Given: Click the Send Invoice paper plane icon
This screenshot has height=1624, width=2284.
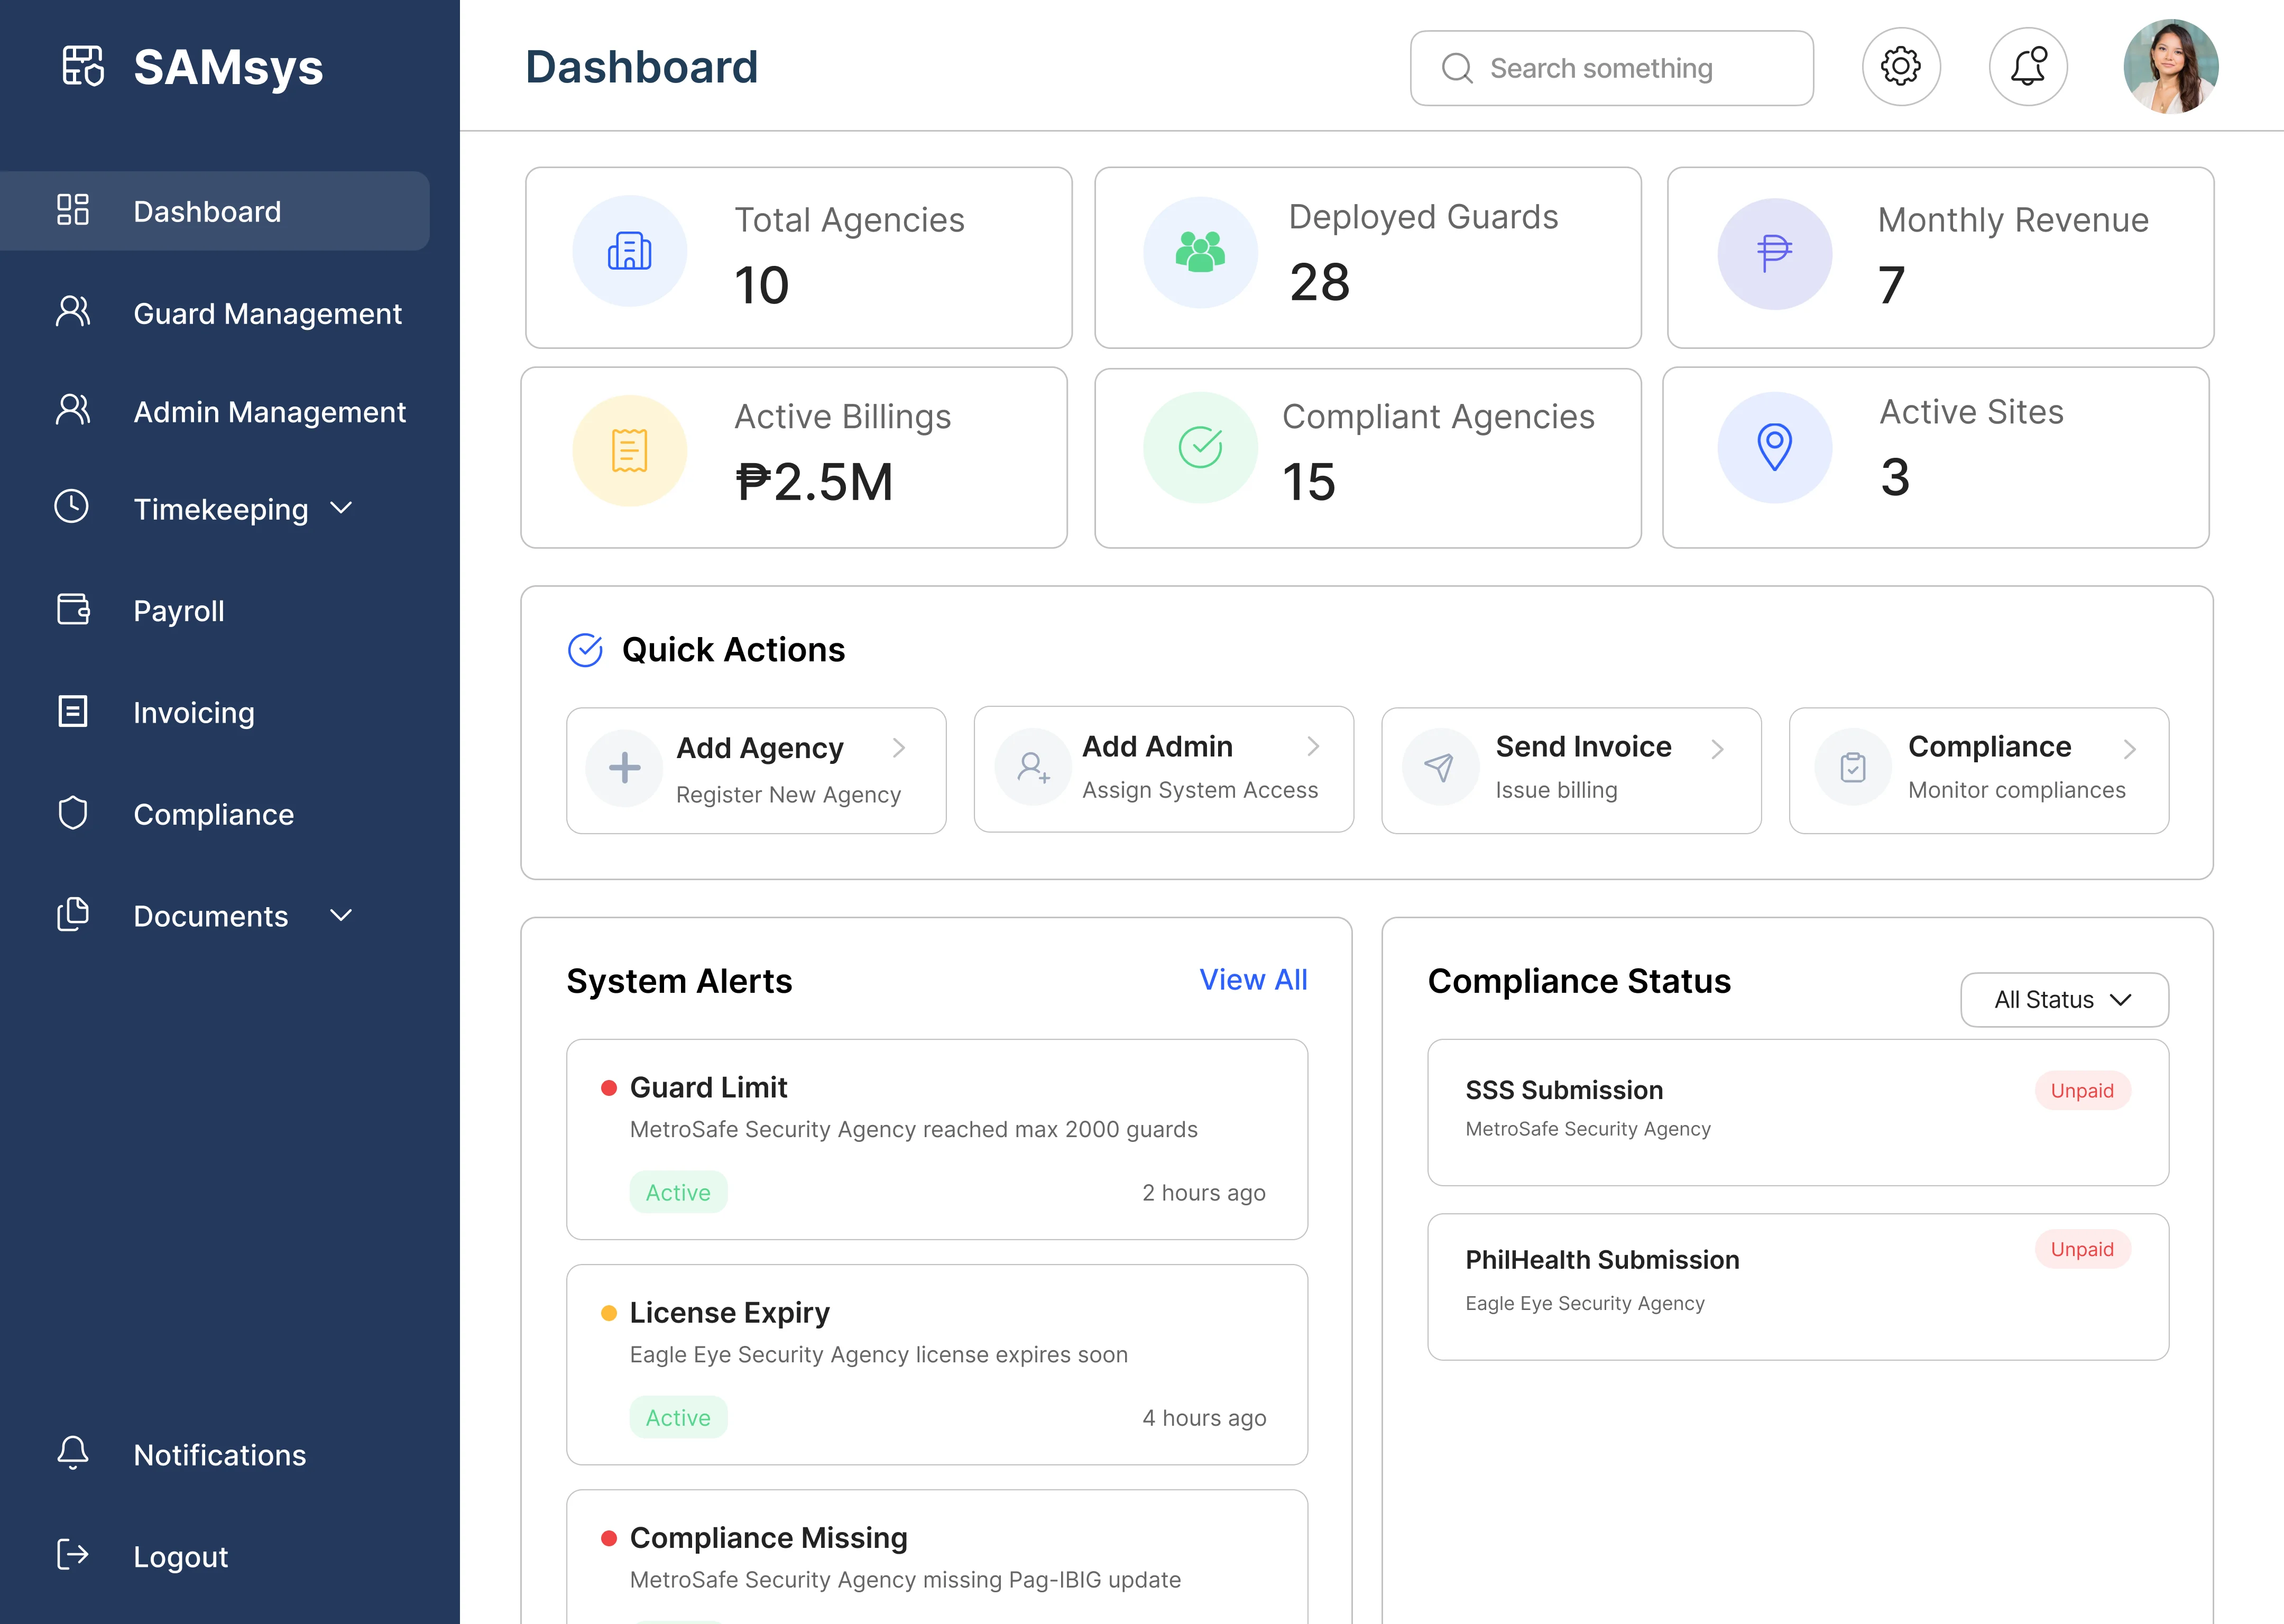Looking at the screenshot, I should coord(1440,766).
